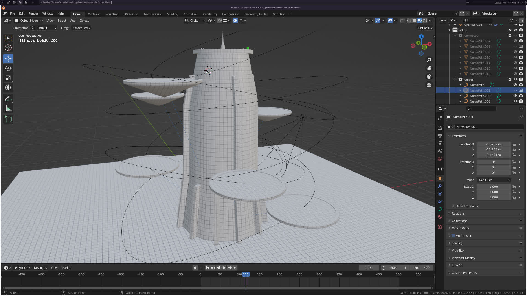Enable the Motion Blur checkbox
This screenshot has height=296, width=527.
point(453,236)
